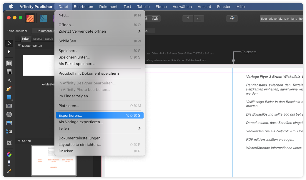
Task: Choose Speichern unter... entry
Action: click(100, 57)
